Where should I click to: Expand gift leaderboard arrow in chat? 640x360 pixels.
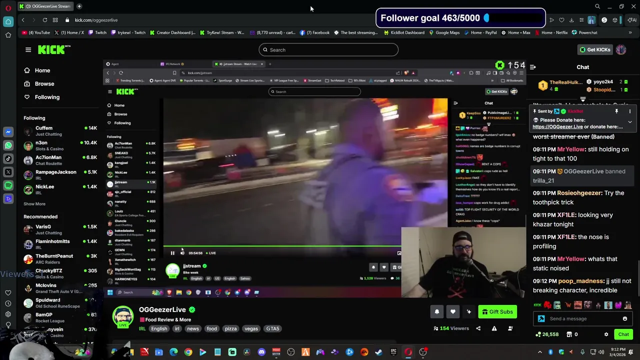click(582, 99)
